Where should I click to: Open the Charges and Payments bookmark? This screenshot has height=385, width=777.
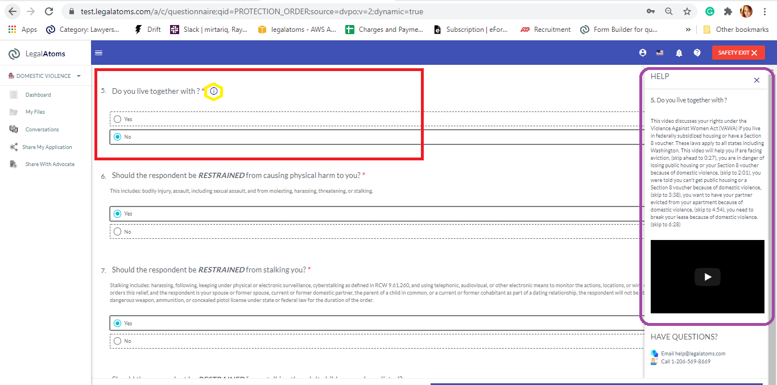coord(385,30)
